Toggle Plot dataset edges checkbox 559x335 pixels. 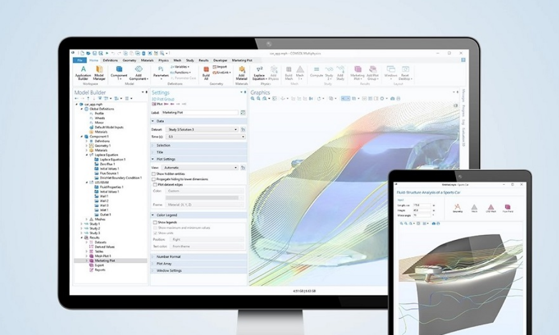(155, 185)
